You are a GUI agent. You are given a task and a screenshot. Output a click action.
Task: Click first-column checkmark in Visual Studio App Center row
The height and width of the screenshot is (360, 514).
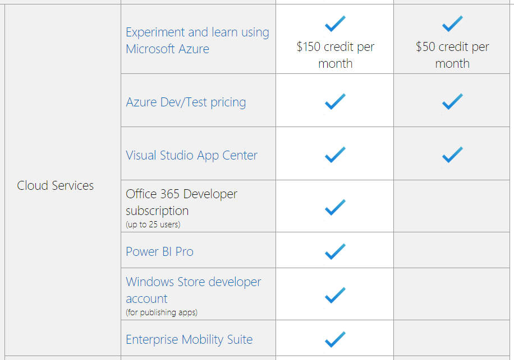pyautogui.click(x=335, y=155)
